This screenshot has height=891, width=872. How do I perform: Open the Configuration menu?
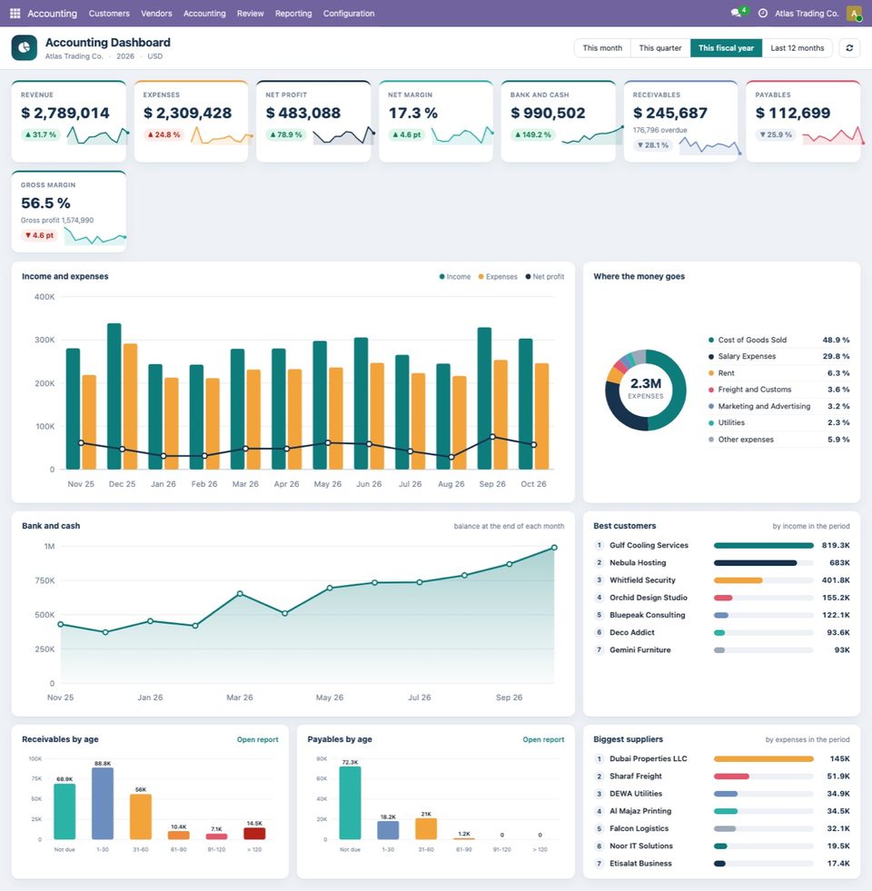point(349,13)
